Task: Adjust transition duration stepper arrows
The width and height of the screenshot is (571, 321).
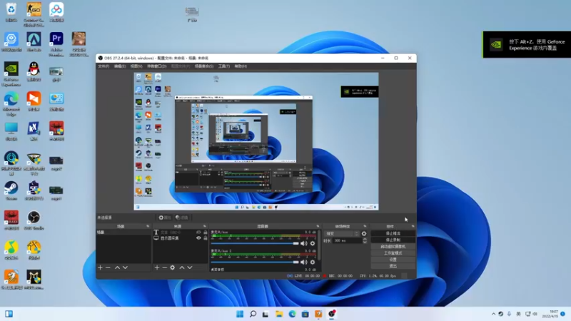Action: click(x=365, y=240)
